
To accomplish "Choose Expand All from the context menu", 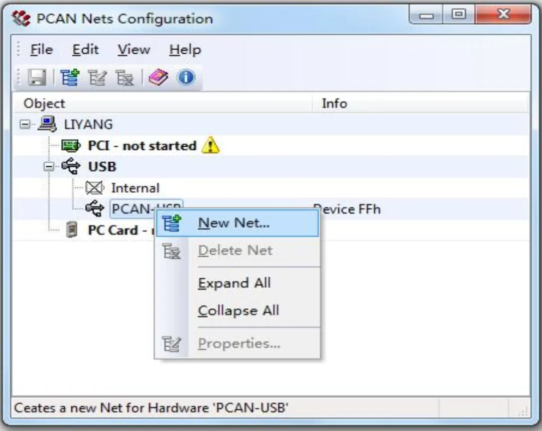I will coord(237,283).
